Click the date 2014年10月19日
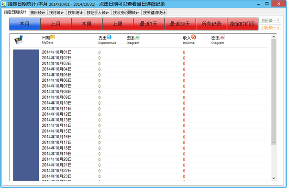The width and height of the screenshot is (287, 188). click(57, 154)
